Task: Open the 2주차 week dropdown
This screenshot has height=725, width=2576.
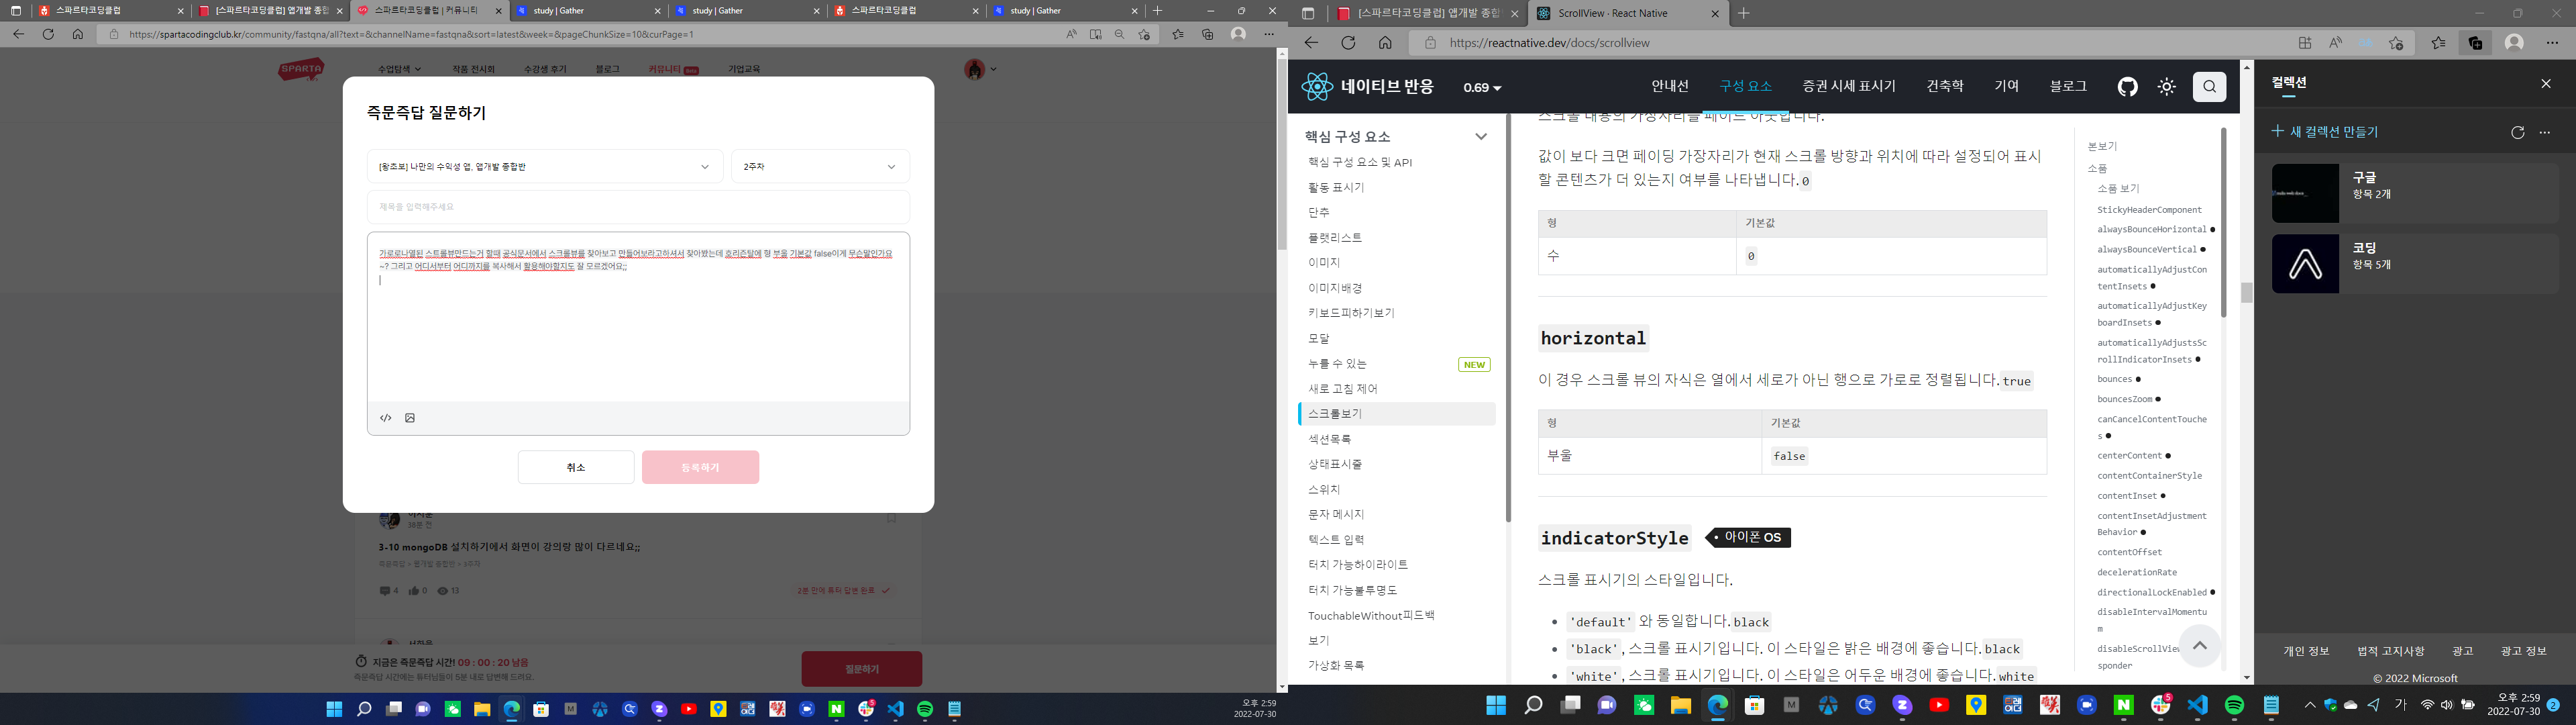Action: (x=820, y=166)
